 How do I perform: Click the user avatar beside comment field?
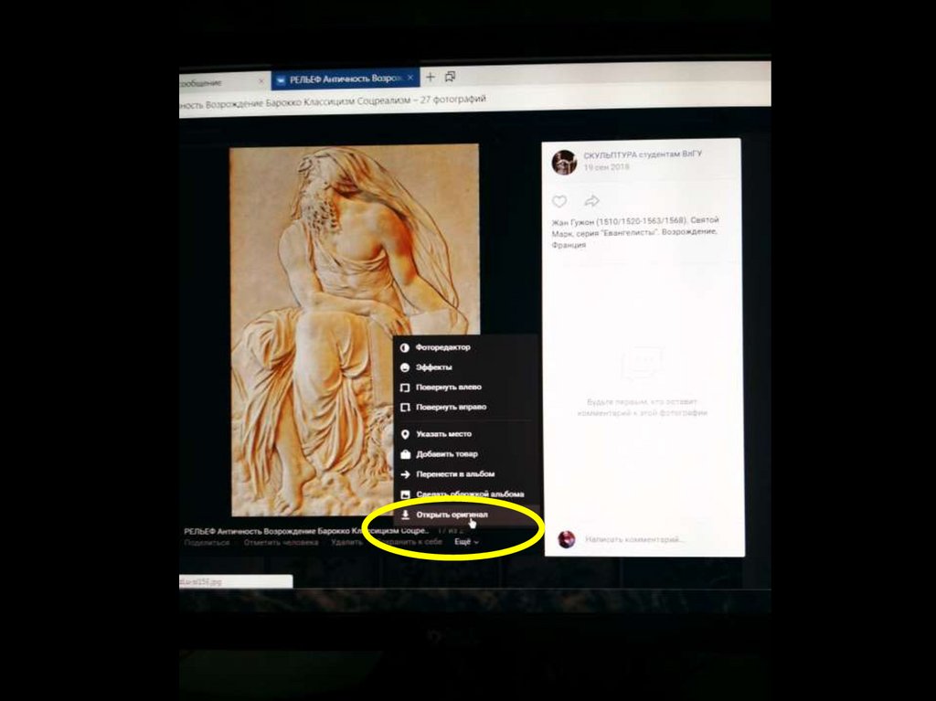[x=567, y=539]
